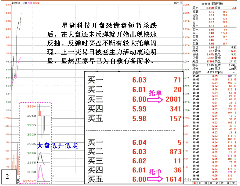Image resolution: width=240 pixels, height=186 pixels.
Task: Switch to the 联 tab
Action: (222, 183)
